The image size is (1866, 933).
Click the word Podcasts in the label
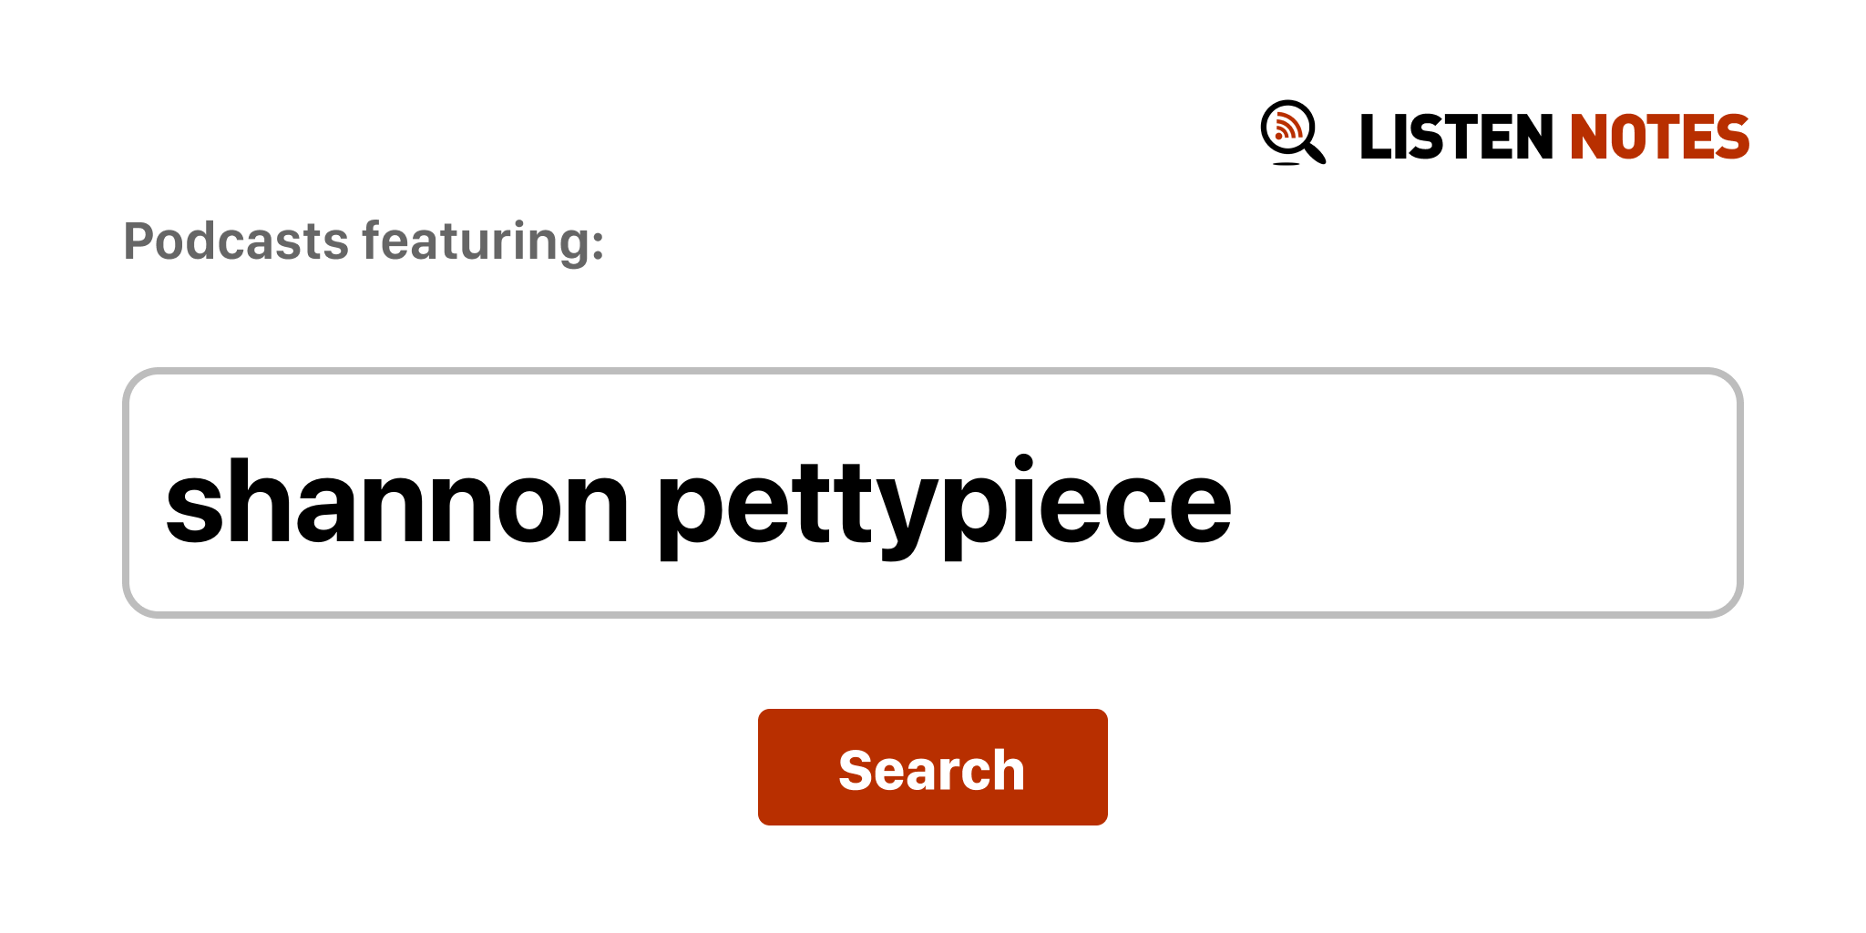[236, 241]
